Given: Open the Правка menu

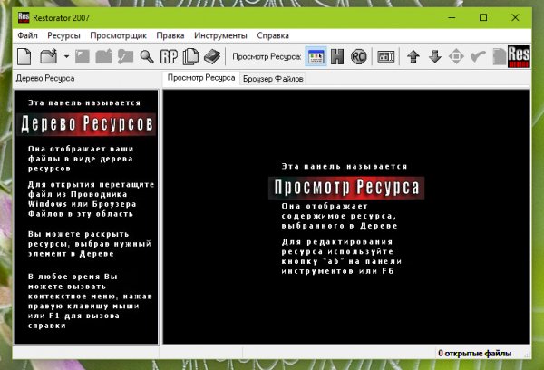Looking at the screenshot, I should coord(170,35).
